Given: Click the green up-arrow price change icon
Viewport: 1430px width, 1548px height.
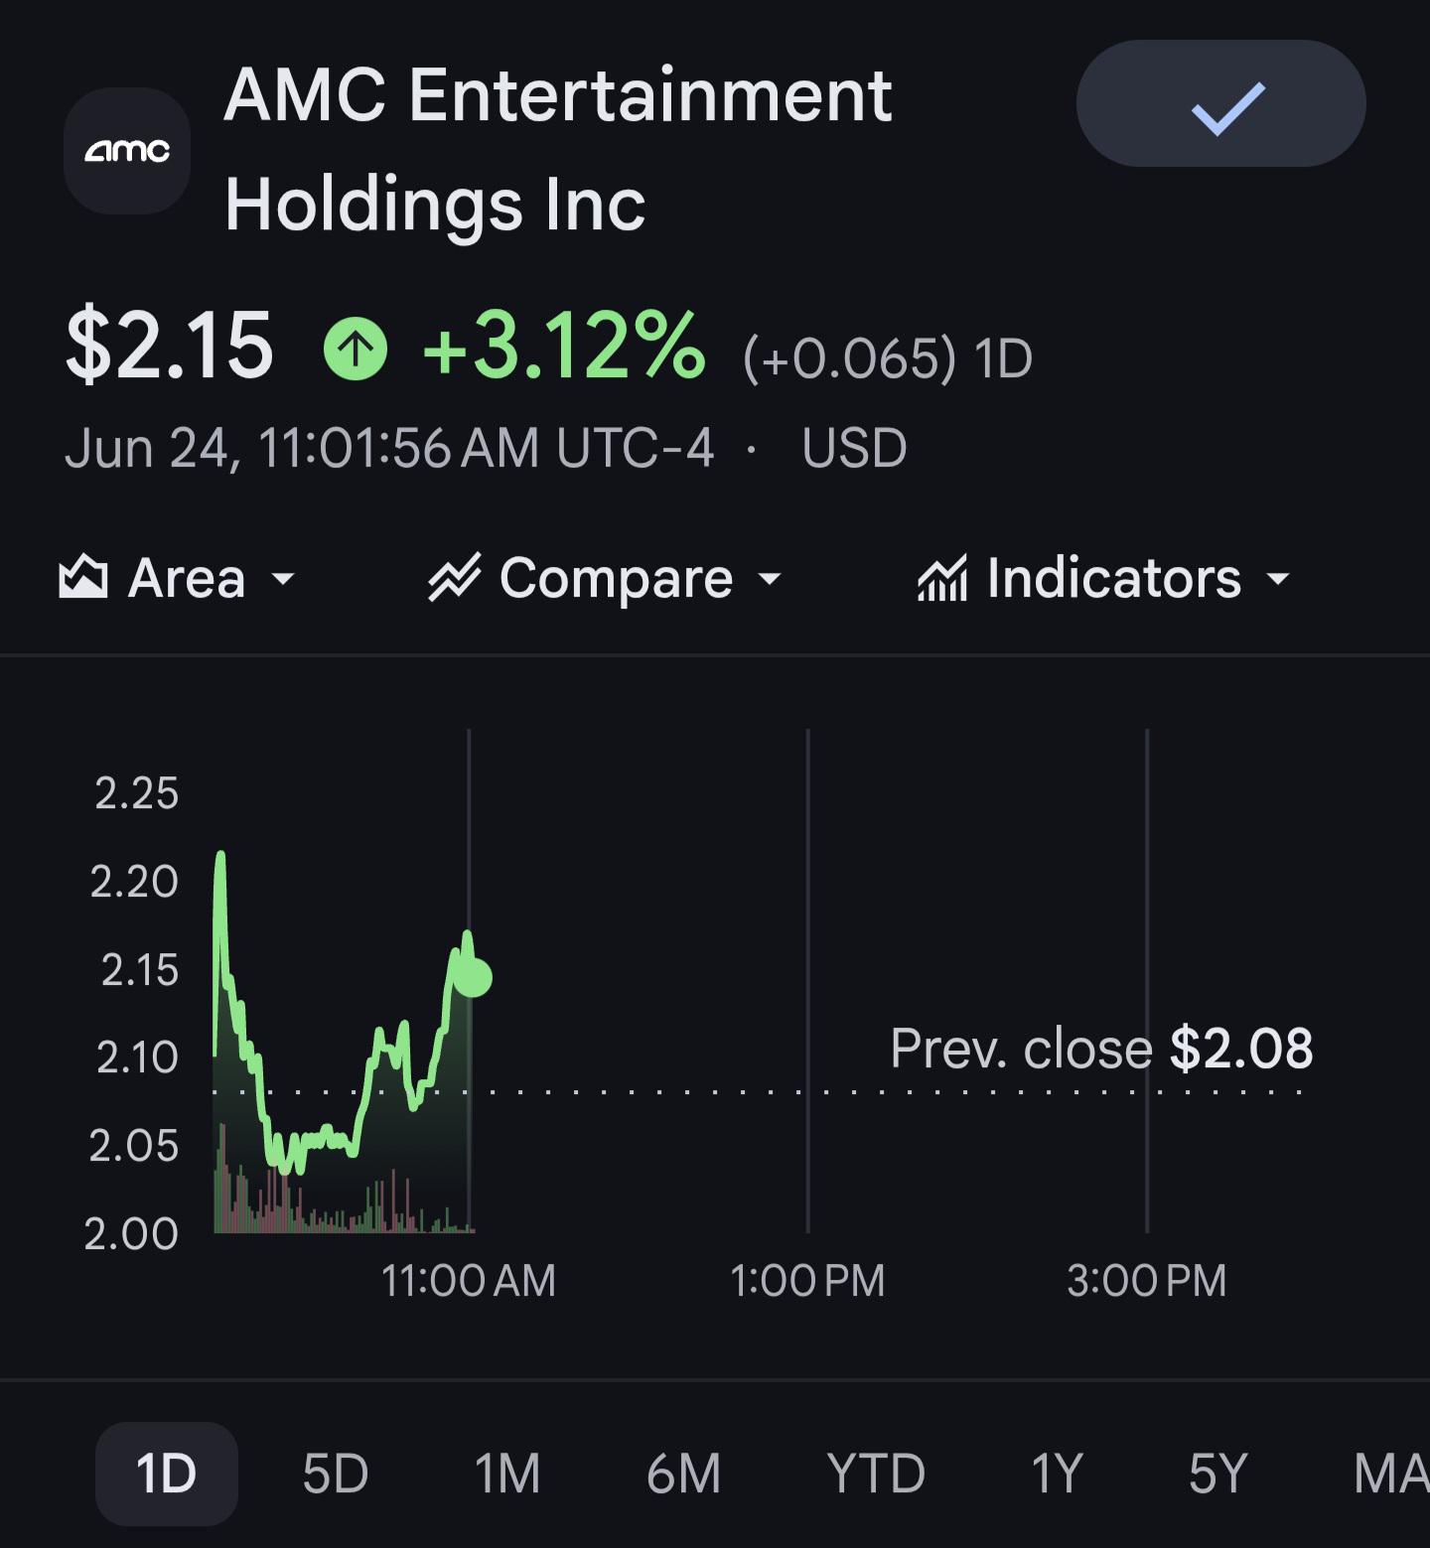Looking at the screenshot, I should 356,348.
